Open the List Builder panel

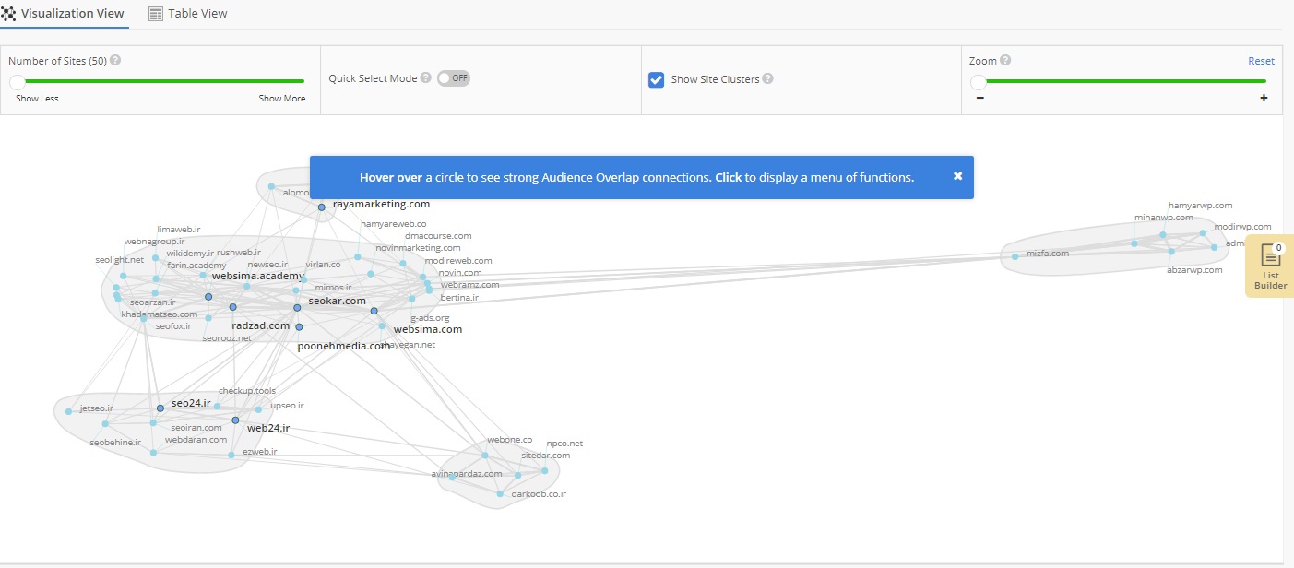click(x=1270, y=266)
